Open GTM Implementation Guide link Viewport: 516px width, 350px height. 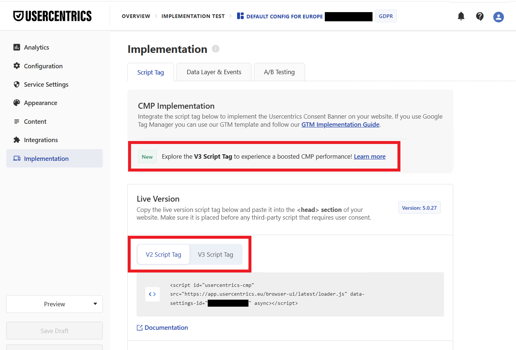[340, 125]
